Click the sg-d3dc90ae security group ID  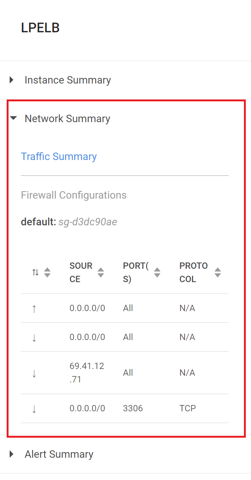[x=88, y=222]
